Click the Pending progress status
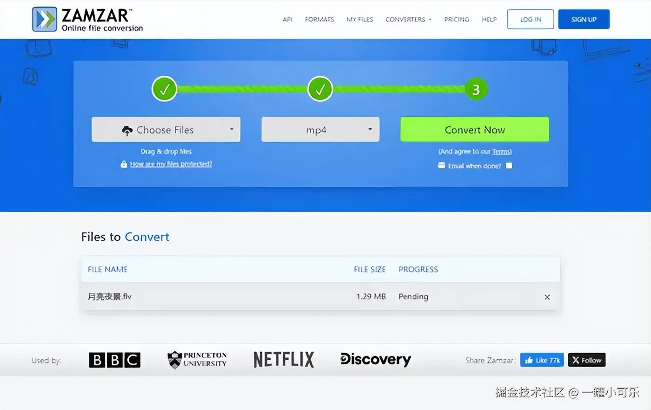Viewport: 651px width, 410px height. click(413, 297)
